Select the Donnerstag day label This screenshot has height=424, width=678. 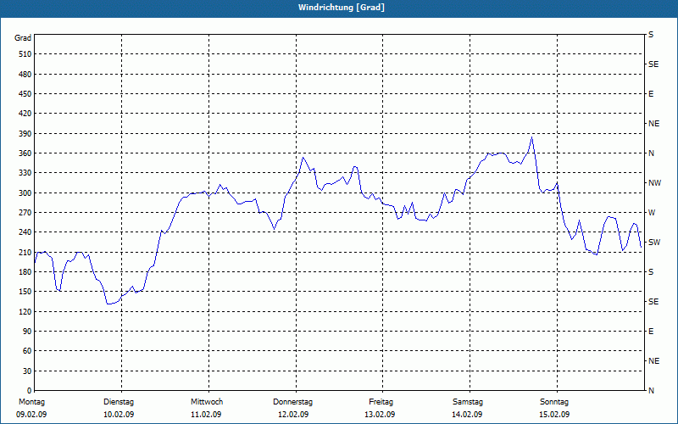tap(292, 402)
